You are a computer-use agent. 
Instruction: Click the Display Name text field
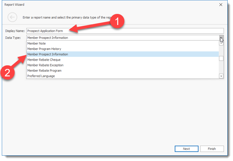pyautogui.click(x=125, y=31)
